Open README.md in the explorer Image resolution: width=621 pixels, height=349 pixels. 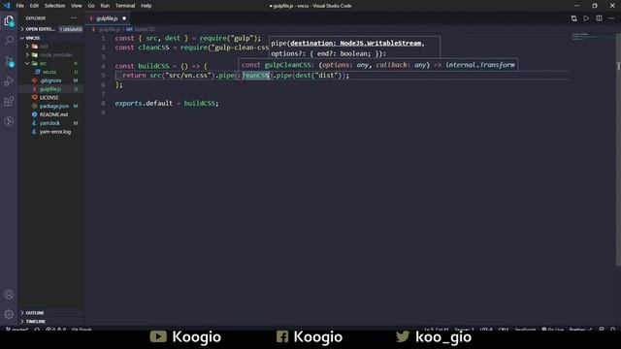tap(53, 114)
